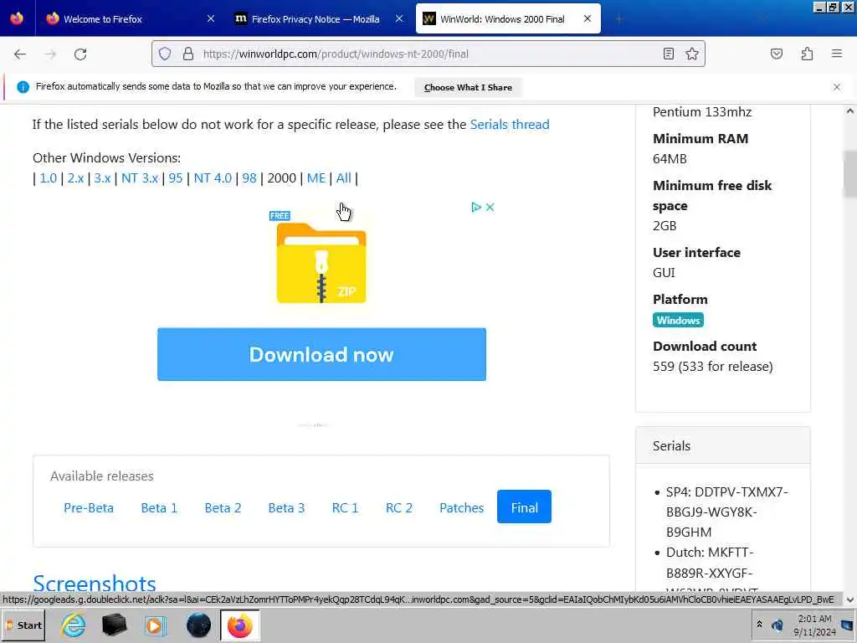
Task: Reload the page with the refresh icon
Action: click(x=80, y=54)
